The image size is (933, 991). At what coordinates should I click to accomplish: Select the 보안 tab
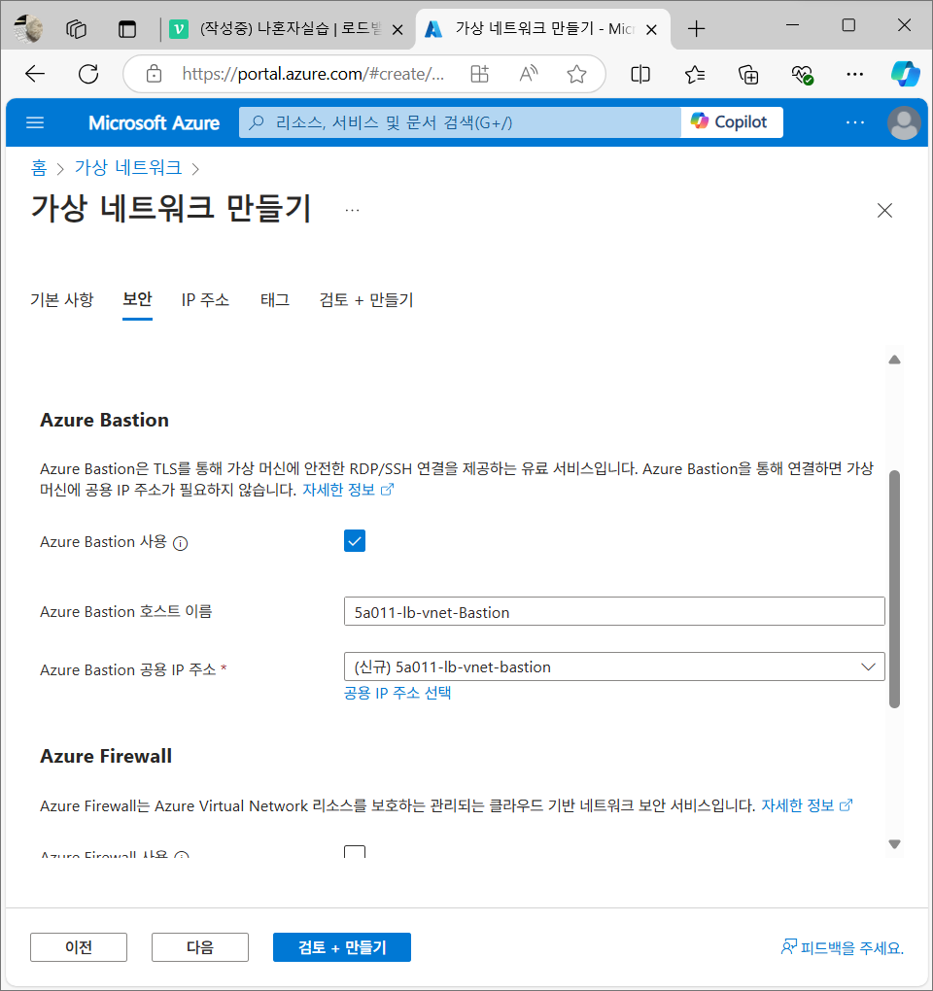click(137, 299)
